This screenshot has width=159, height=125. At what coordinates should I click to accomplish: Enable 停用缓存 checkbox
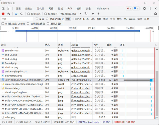click(46, 14)
